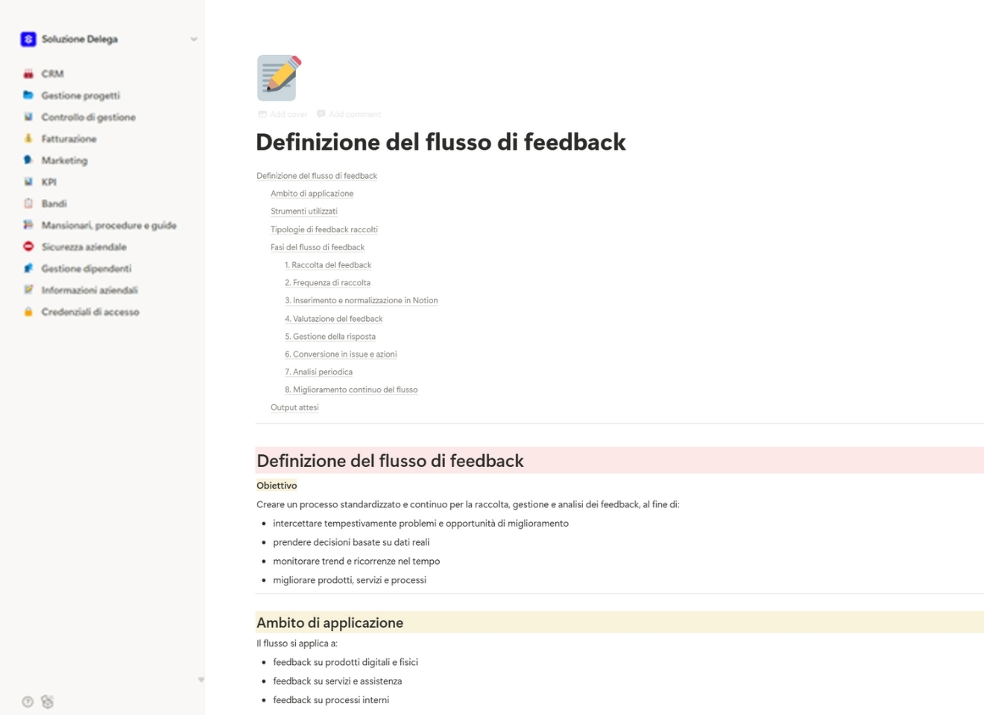
Task: Click the KPI chart icon
Action: pos(28,182)
